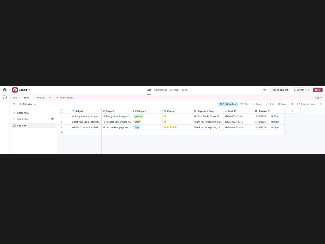Open the Grid view dropdown in toolbar
Screen dimensions: 325x244
coord(28,104)
